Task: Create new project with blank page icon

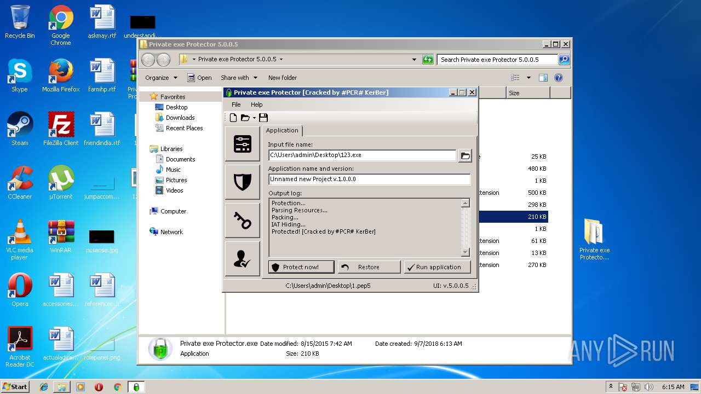Action: tap(233, 118)
